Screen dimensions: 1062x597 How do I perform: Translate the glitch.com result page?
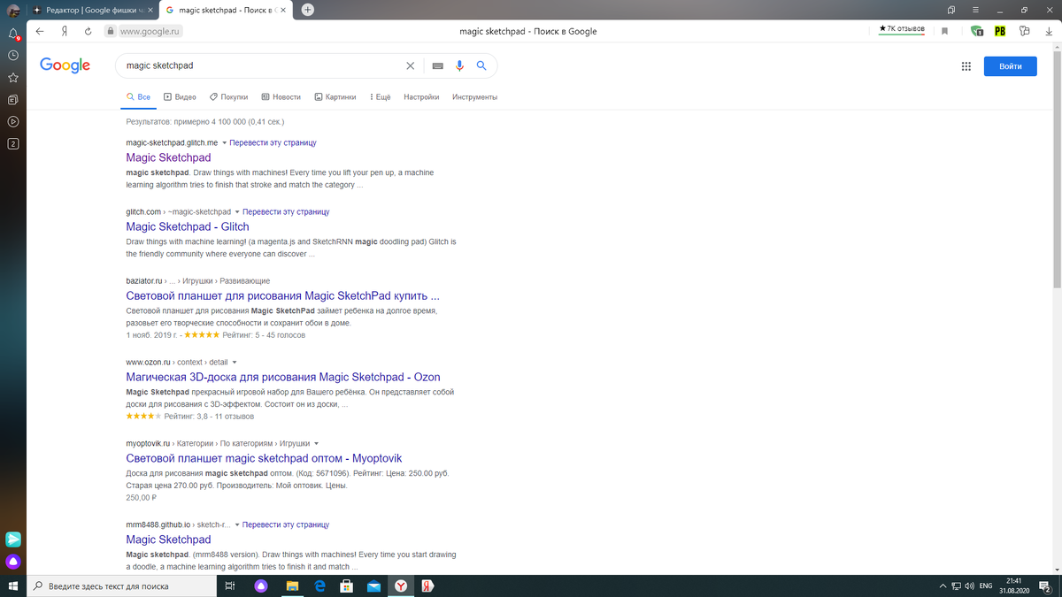(286, 212)
